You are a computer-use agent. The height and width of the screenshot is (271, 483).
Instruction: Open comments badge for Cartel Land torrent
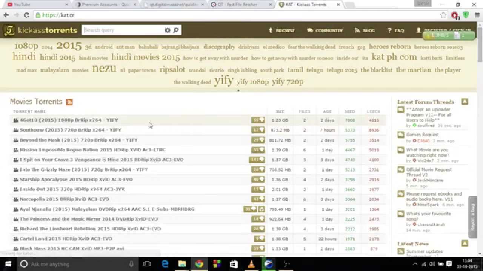coord(259,239)
